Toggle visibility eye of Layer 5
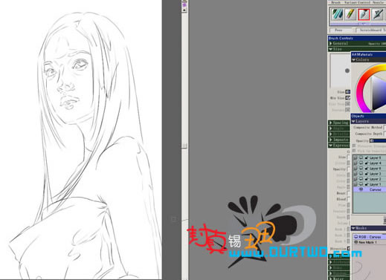The height and width of the screenshot is (280, 386). [x=361, y=157]
